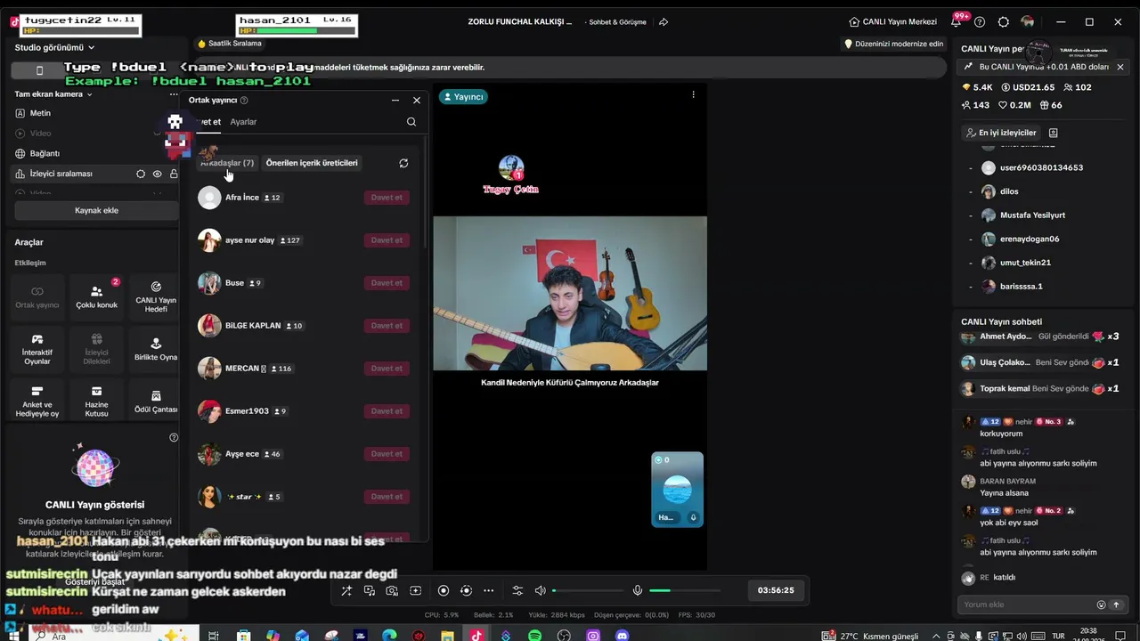Invite Afra İnce with Davet et
Viewport: 1140px width, 641px height.
tap(387, 198)
